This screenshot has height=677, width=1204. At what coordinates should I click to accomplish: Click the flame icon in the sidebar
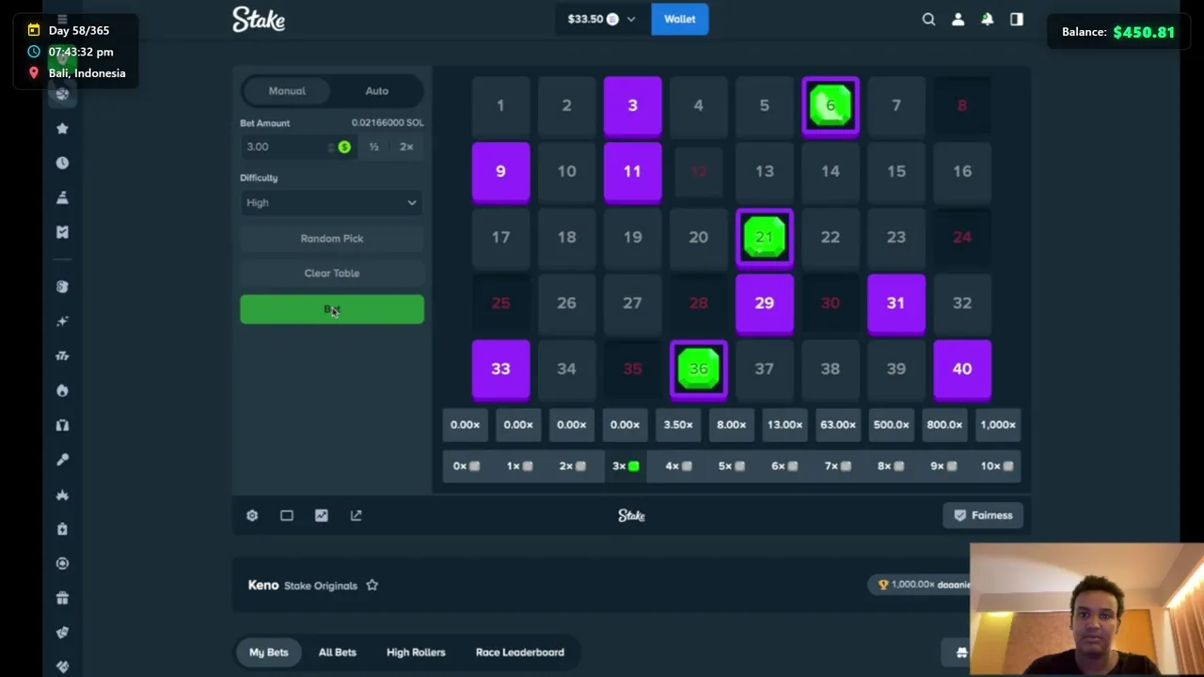pos(62,390)
